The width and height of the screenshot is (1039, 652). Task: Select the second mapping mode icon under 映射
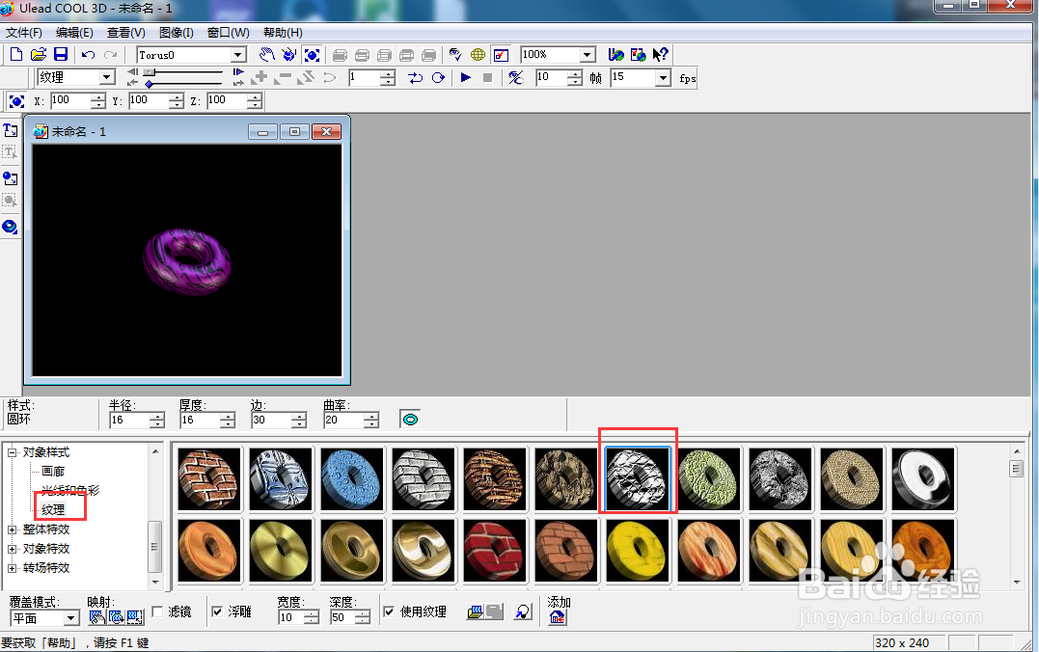coord(116,617)
